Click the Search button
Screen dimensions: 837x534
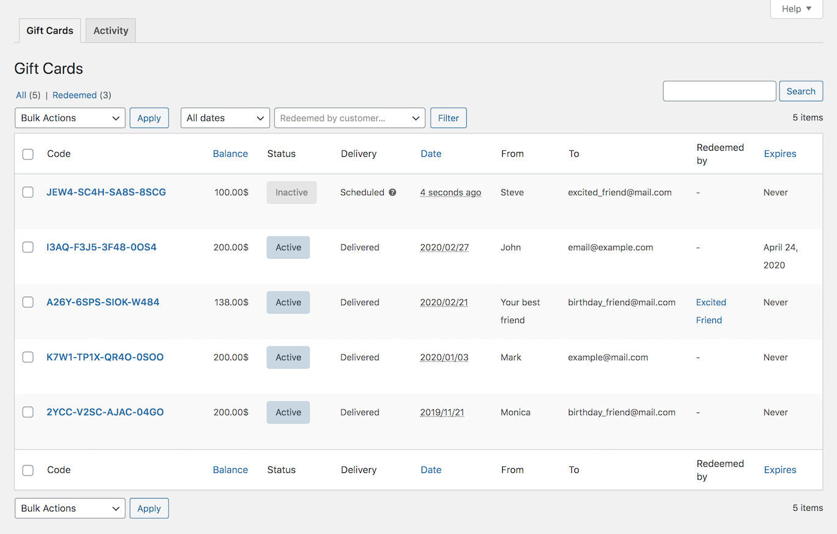click(x=801, y=91)
